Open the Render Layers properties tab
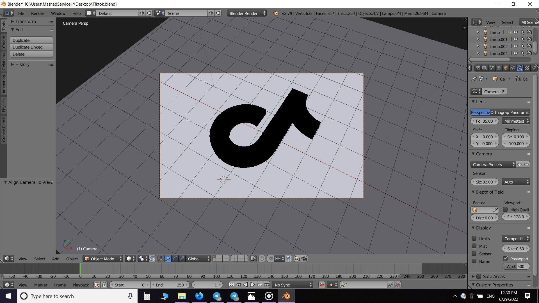The height and width of the screenshot is (303, 539). (485, 68)
